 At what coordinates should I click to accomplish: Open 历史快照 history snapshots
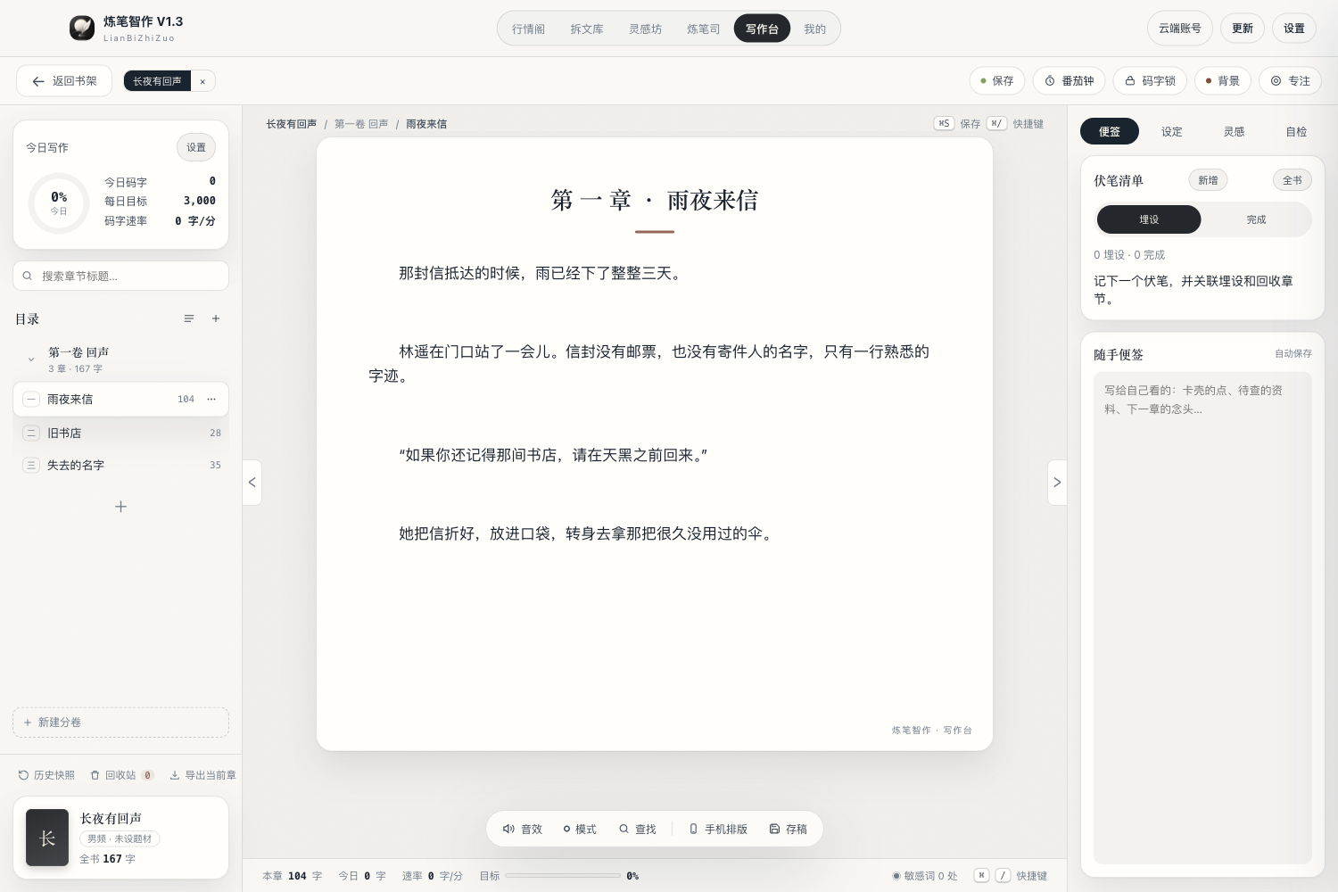tap(46, 775)
